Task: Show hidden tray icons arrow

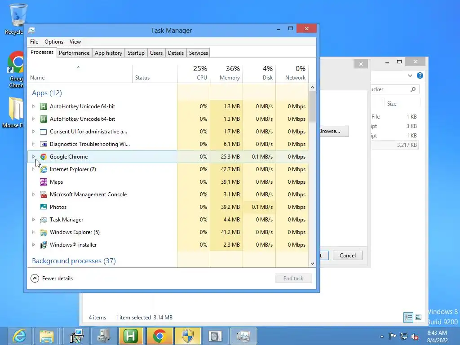Action: pos(382,336)
